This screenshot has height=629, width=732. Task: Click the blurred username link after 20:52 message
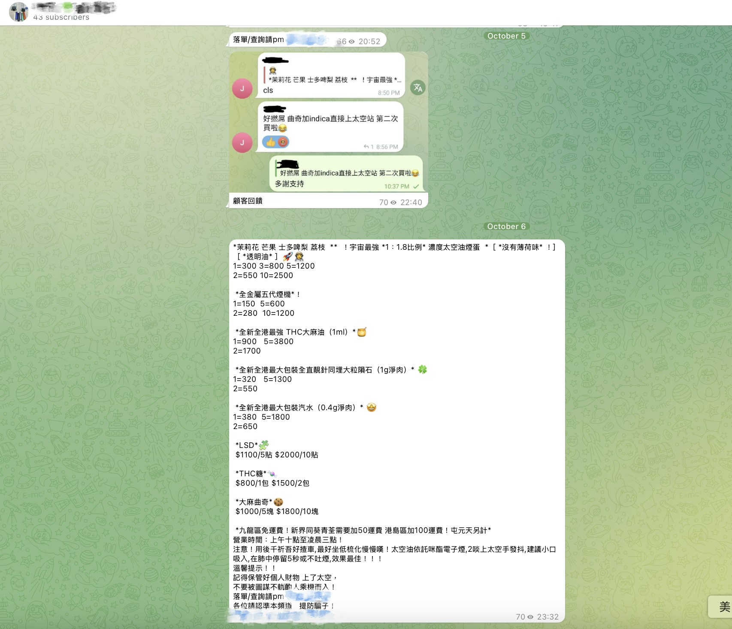306,40
